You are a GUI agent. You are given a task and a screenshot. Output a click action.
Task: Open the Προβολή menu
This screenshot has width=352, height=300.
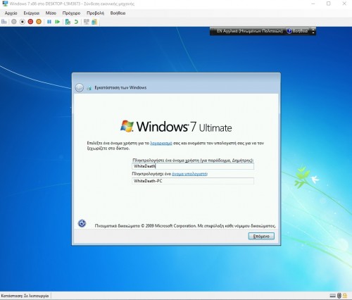(x=95, y=13)
